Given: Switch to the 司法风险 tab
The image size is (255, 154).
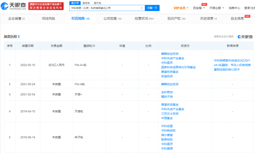Looking at the screenshot, I should click(x=48, y=19).
